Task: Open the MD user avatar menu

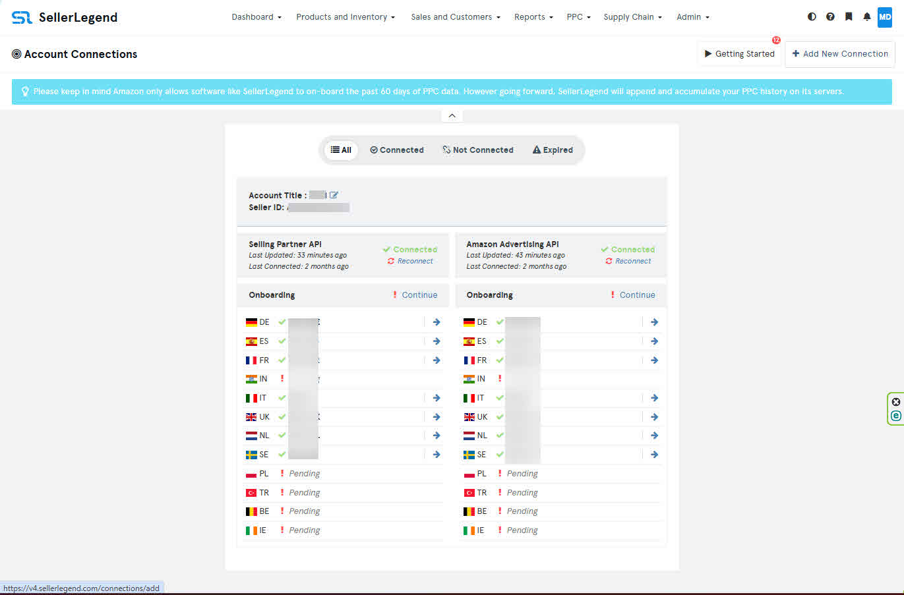Action: pos(885,17)
